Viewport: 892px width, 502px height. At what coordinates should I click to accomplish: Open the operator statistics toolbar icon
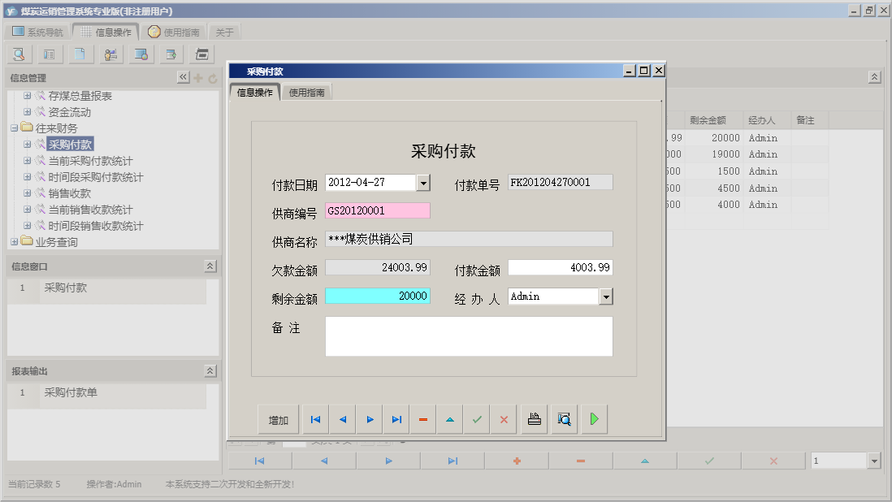[111, 54]
